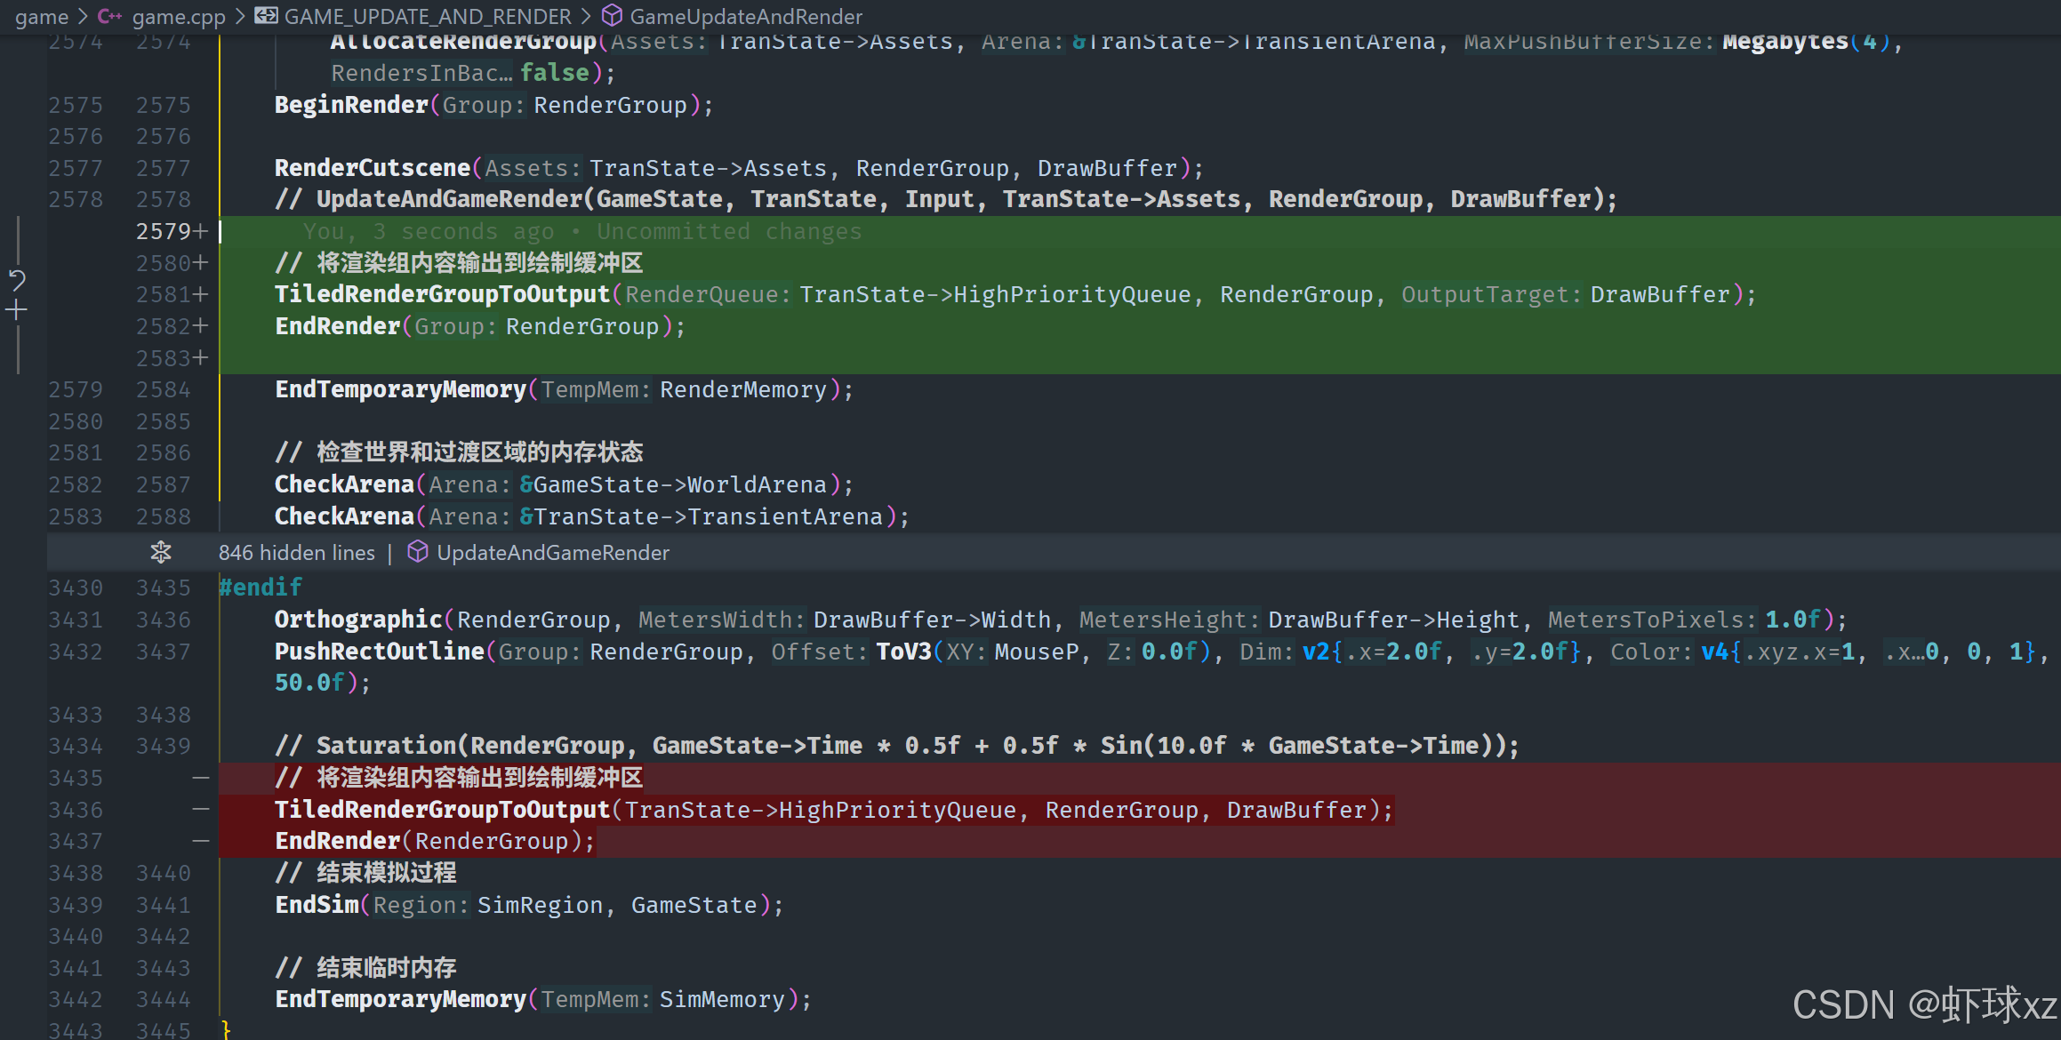The image size is (2061, 1040).
Task: Click the GAME_UPDATE_AND_RENDER macro symbol icon
Action: coord(266,16)
